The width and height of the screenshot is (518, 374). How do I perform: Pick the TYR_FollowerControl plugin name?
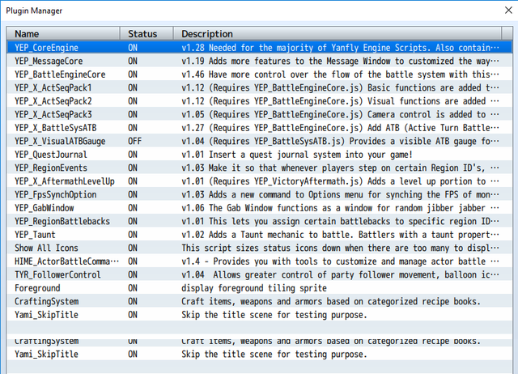tap(57, 275)
